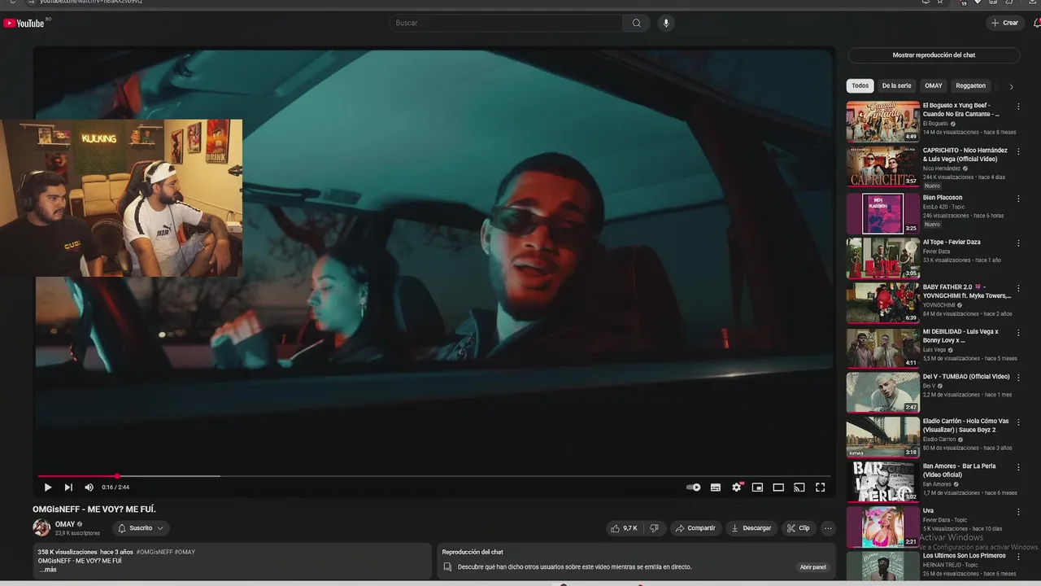The height and width of the screenshot is (586, 1041).
Task: Open BABY FATHER 2.0 video thumbnail
Action: point(883,302)
